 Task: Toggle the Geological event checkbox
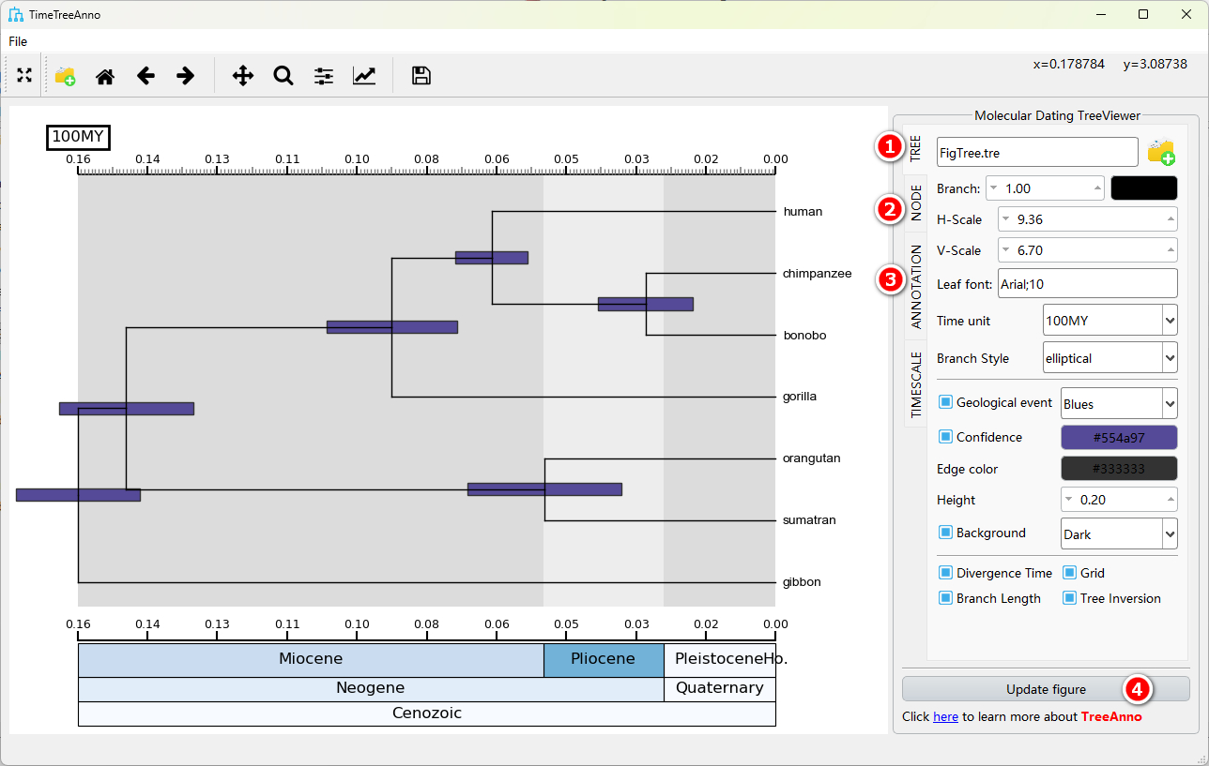tap(946, 403)
